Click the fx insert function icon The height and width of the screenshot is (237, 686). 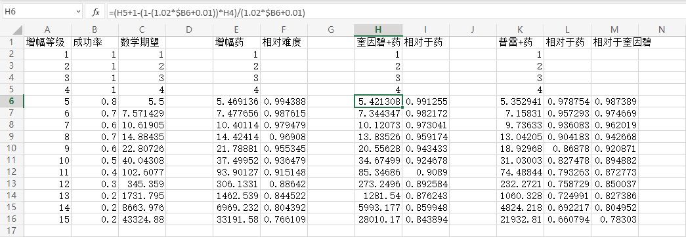[95, 12]
